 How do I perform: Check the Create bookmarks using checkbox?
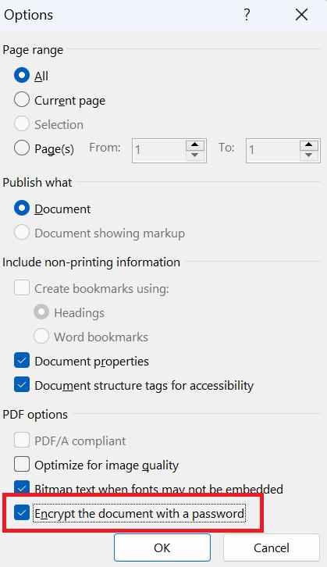pos(22,288)
